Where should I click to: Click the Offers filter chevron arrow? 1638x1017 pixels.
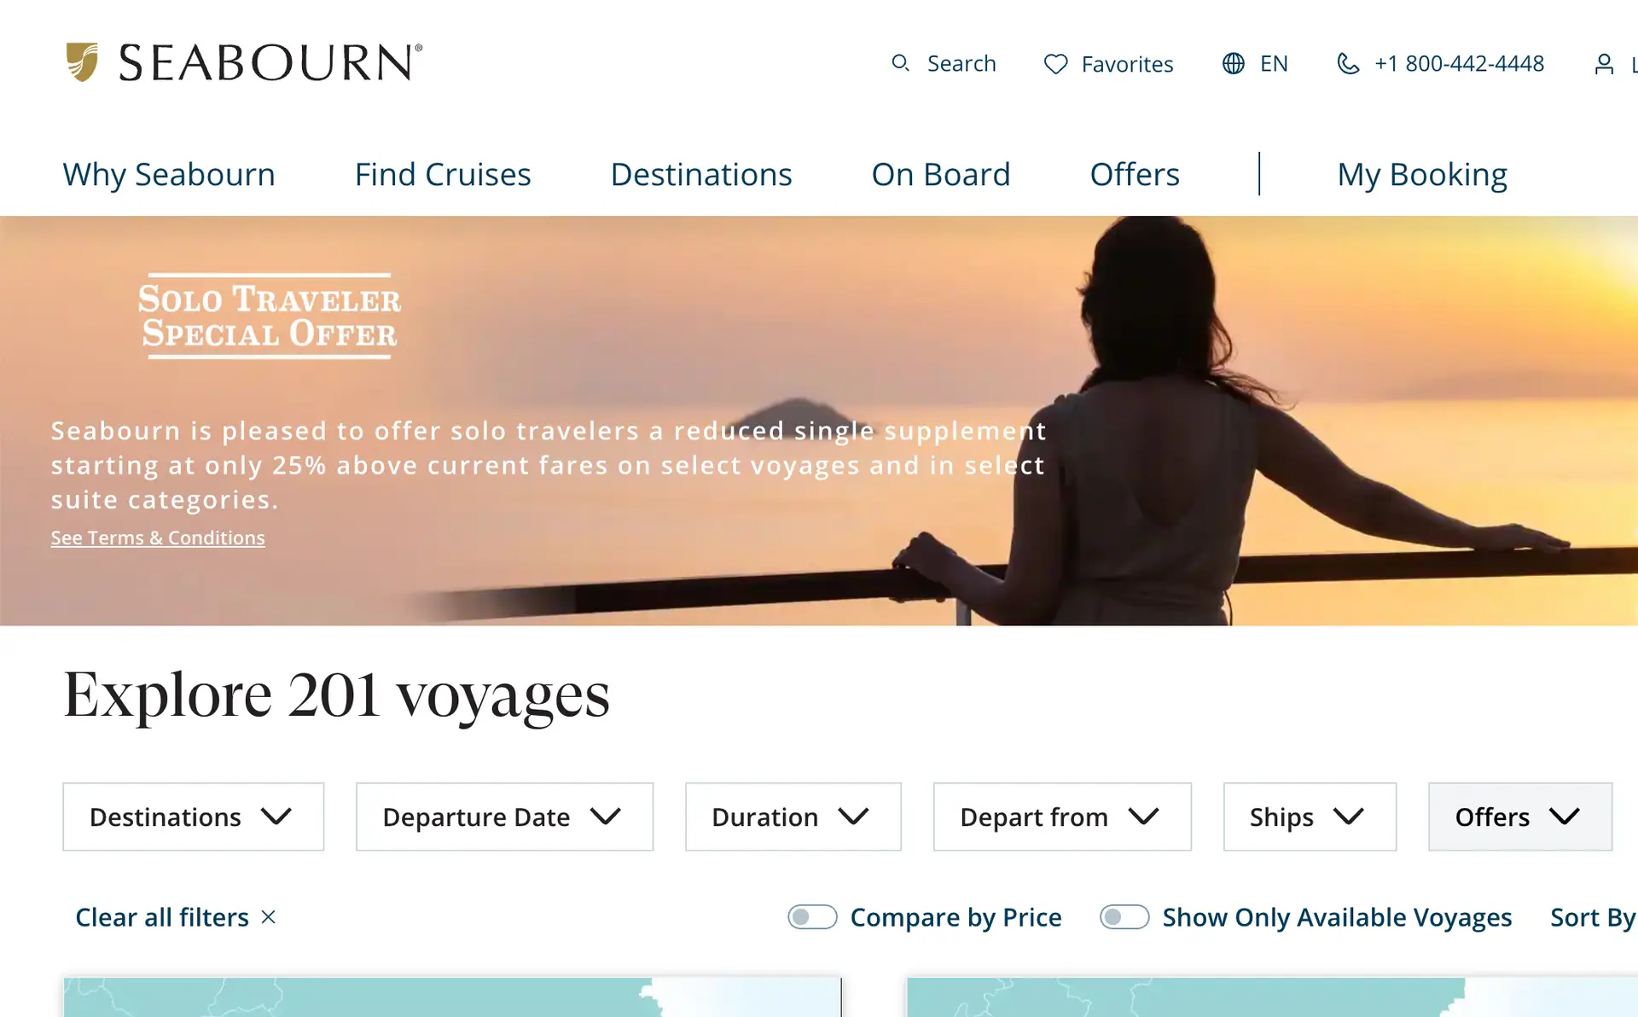[1565, 817]
